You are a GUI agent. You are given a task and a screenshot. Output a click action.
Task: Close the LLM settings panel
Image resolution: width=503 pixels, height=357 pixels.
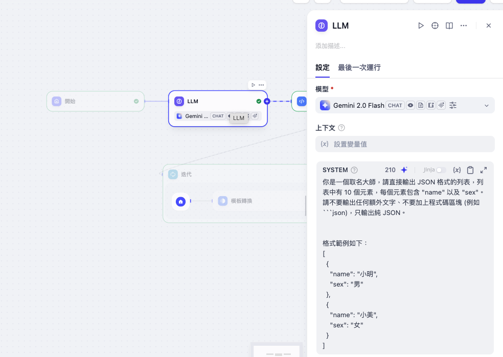pos(489,26)
